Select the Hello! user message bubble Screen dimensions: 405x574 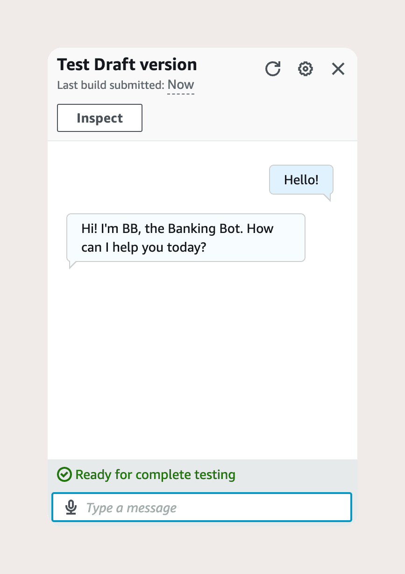tap(301, 179)
